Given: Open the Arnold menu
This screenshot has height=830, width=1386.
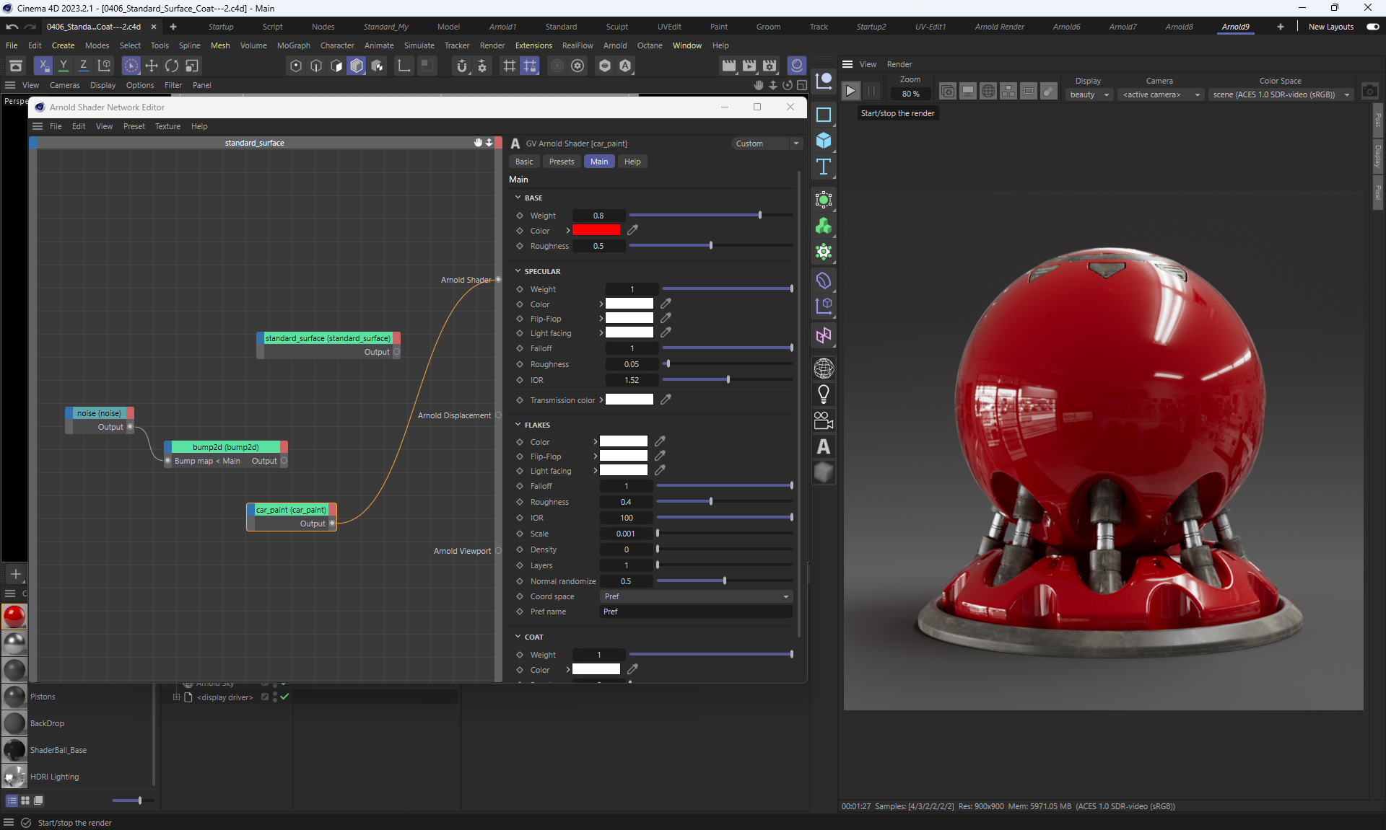Looking at the screenshot, I should pos(614,45).
